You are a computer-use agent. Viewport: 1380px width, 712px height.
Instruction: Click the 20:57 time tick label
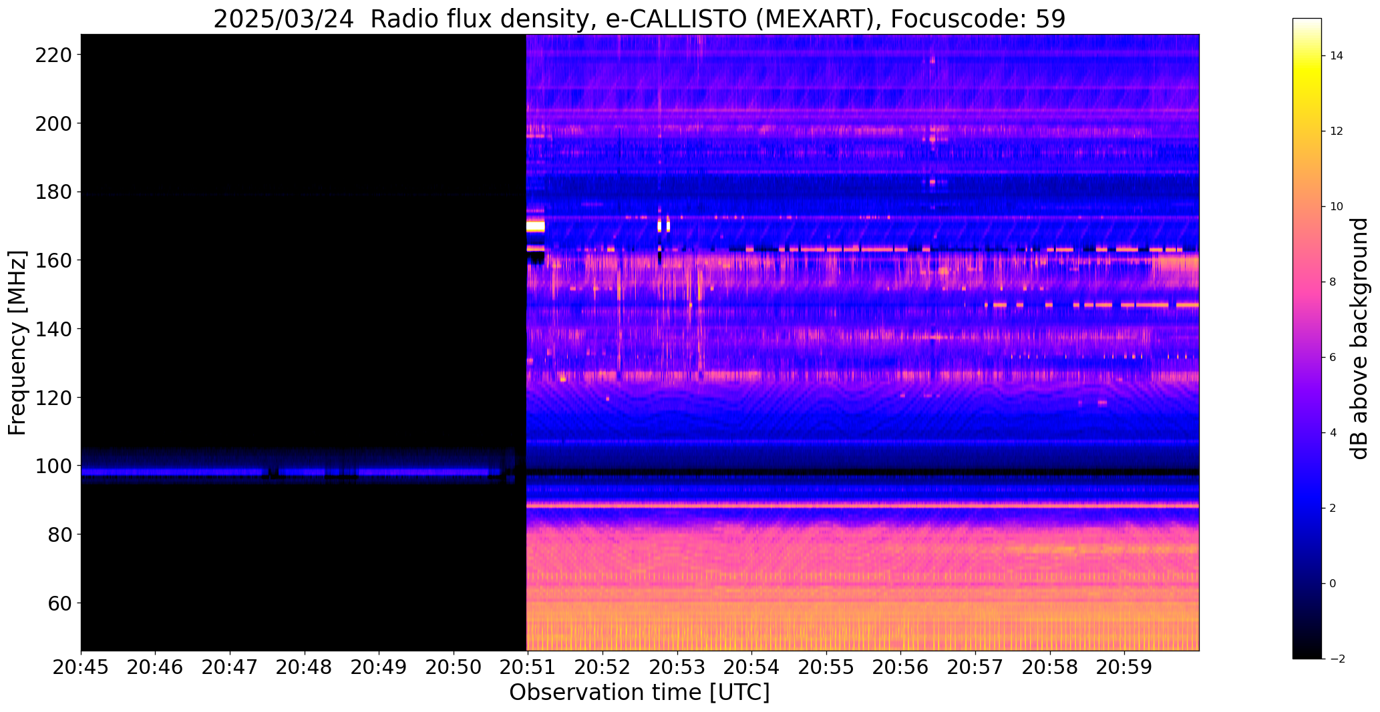coord(976,668)
